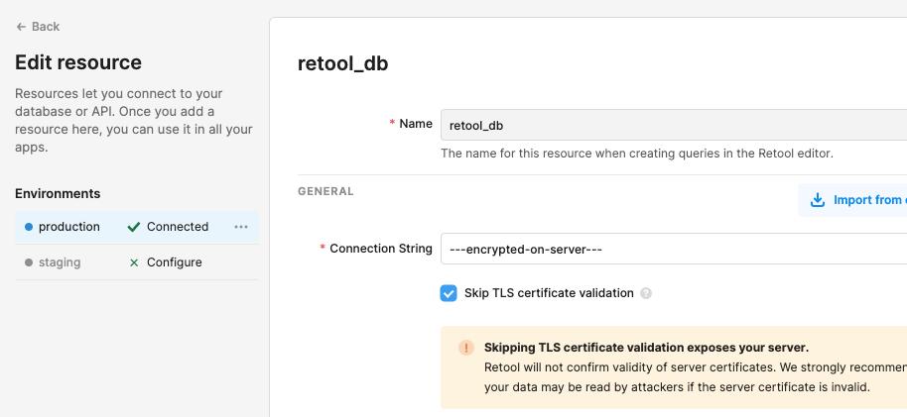Click the 'GENERAL' section label
The width and height of the screenshot is (907, 417).
tap(325, 191)
